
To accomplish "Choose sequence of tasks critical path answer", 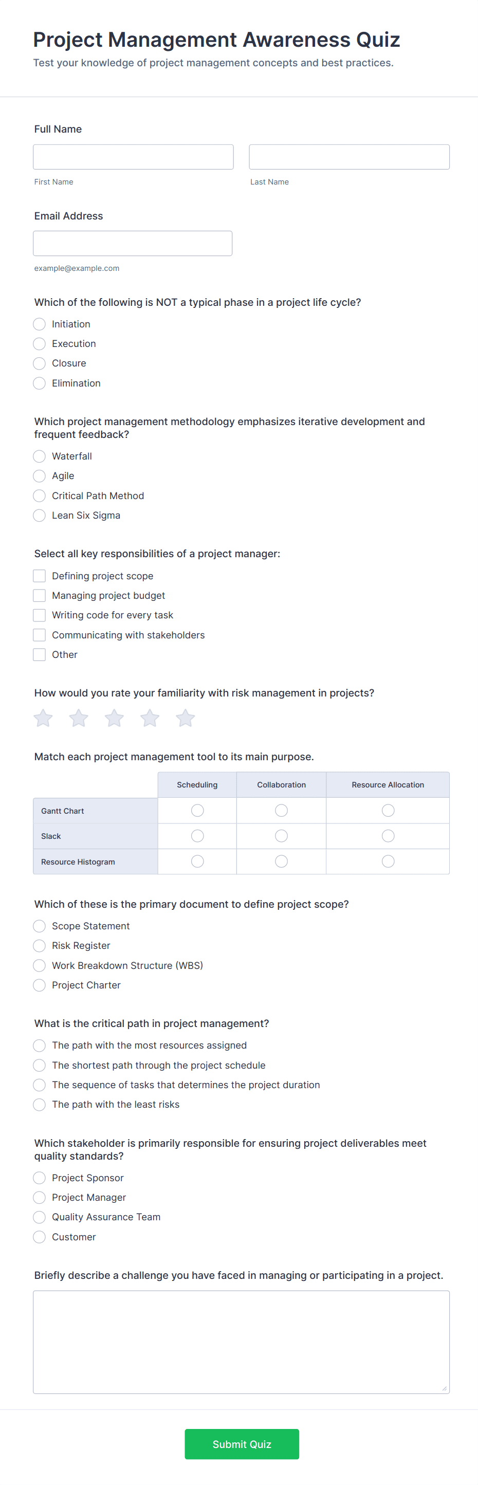I will pyautogui.click(x=39, y=1085).
